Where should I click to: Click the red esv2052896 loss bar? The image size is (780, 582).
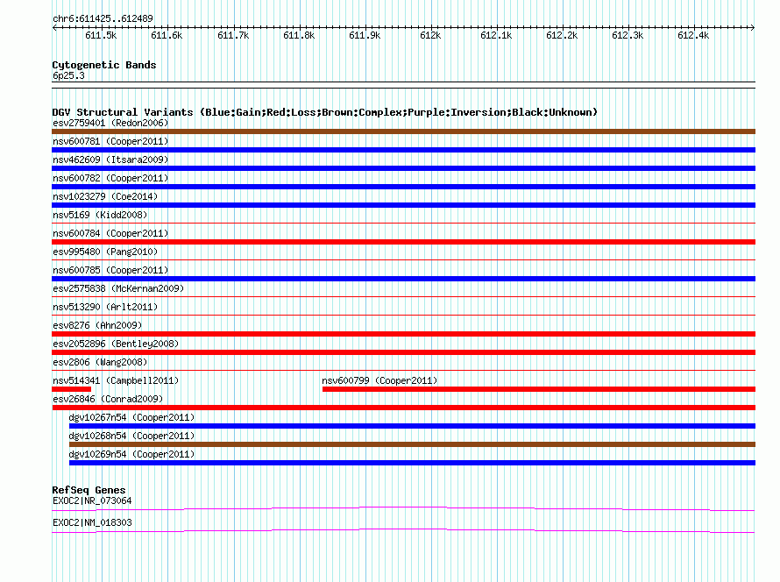[403, 352]
